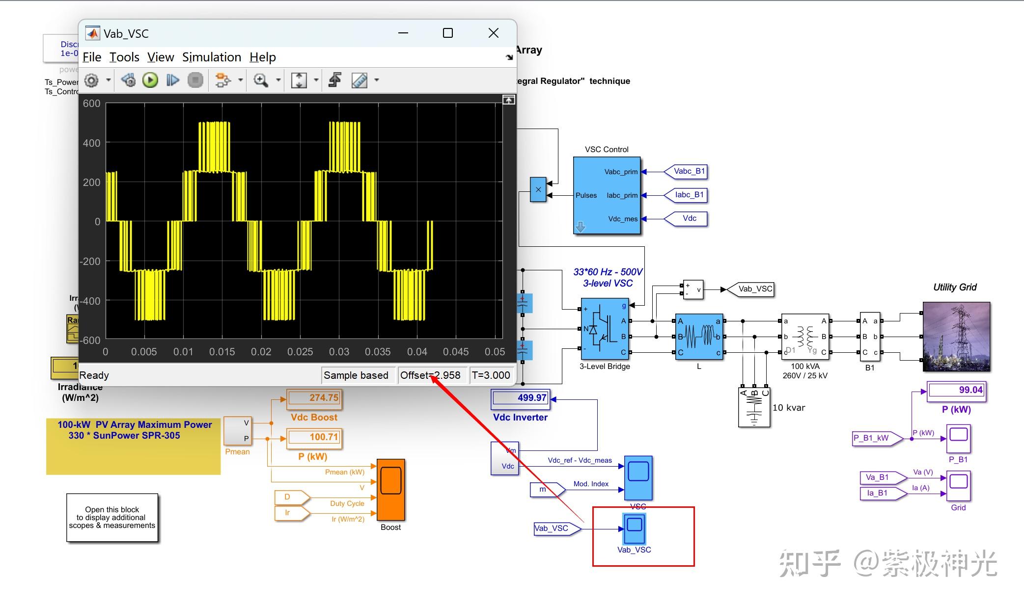Run the simulation from the scope toolbar

149,80
